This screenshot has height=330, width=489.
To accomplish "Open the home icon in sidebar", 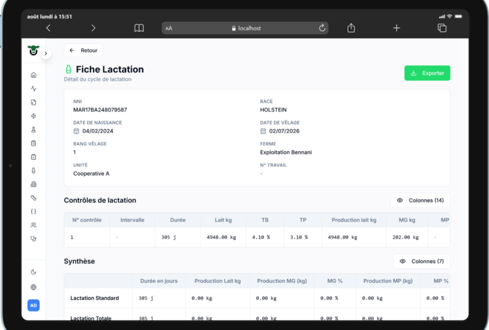I will [x=34, y=75].
